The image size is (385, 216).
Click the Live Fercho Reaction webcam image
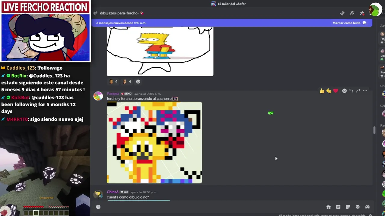click(45, 37)
